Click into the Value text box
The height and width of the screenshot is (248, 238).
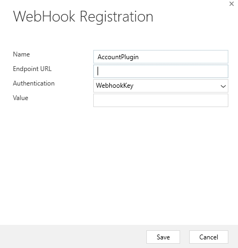161,100
